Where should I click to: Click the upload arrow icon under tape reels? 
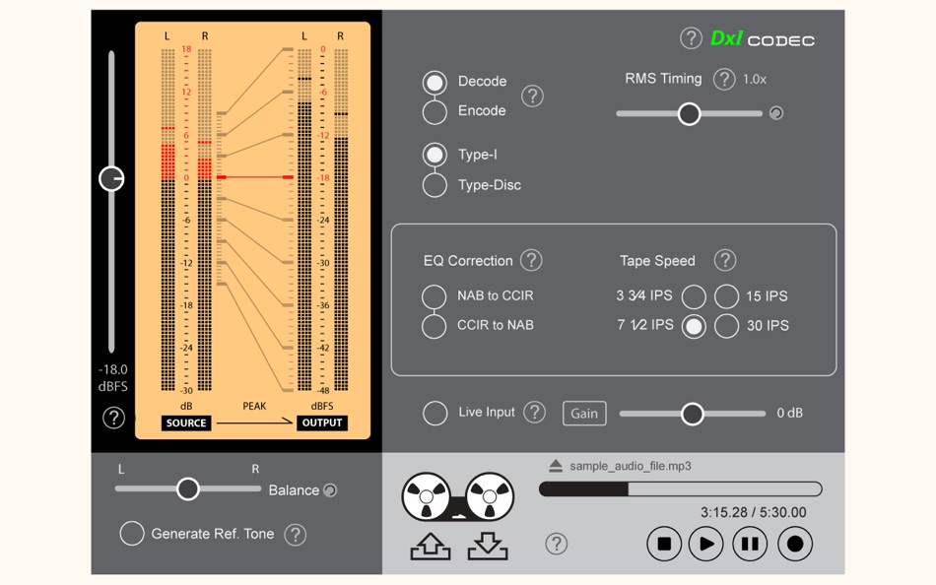point(431,547)
